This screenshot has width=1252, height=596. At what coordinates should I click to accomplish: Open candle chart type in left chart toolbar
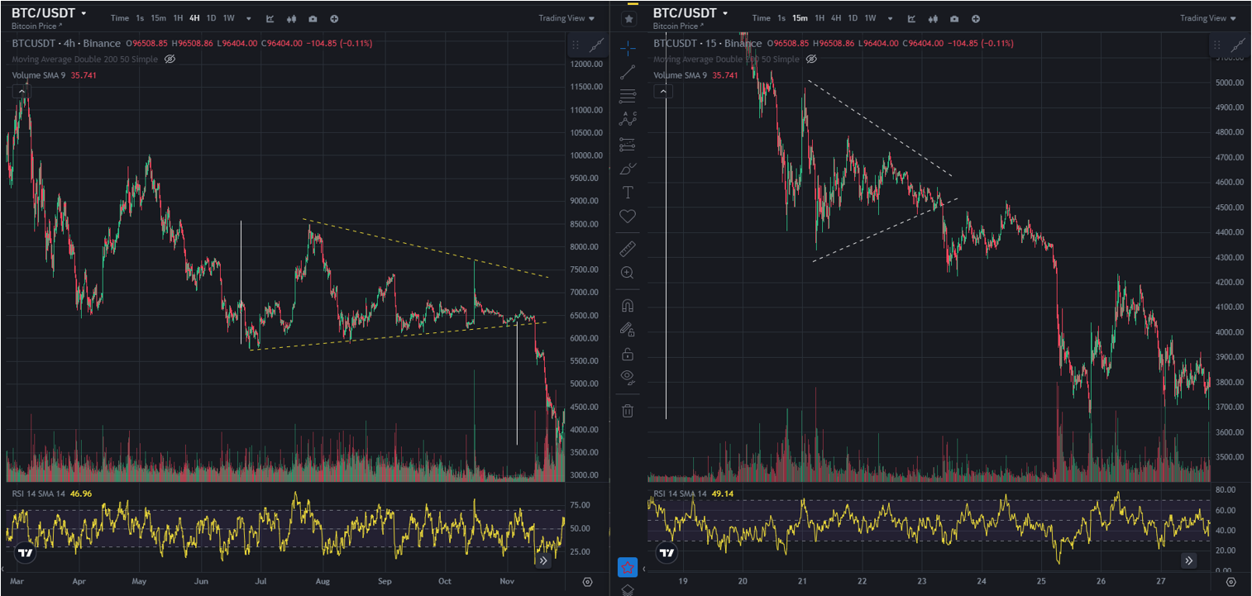point(291,18)
